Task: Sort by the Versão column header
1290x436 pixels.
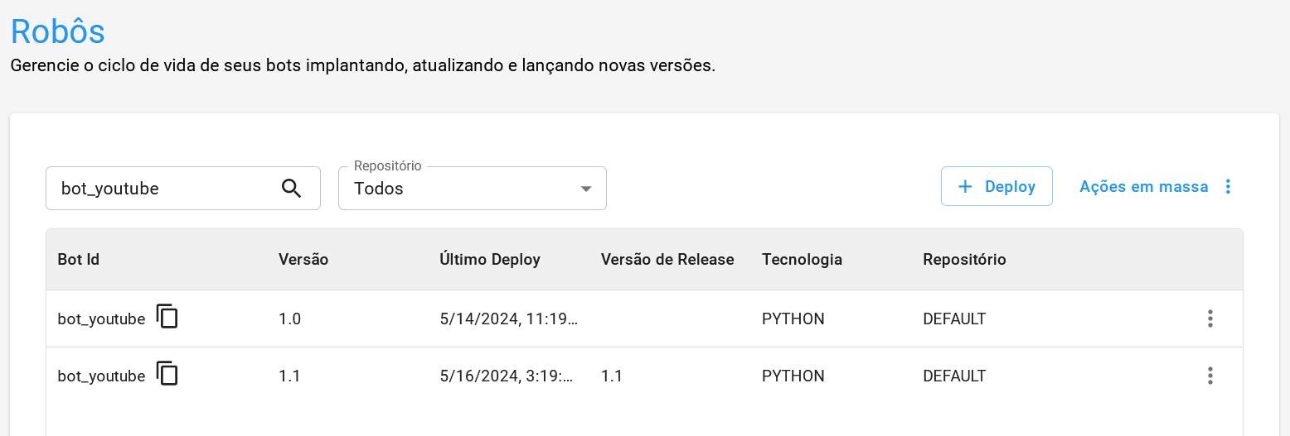Action: click(x=303, y=260)
